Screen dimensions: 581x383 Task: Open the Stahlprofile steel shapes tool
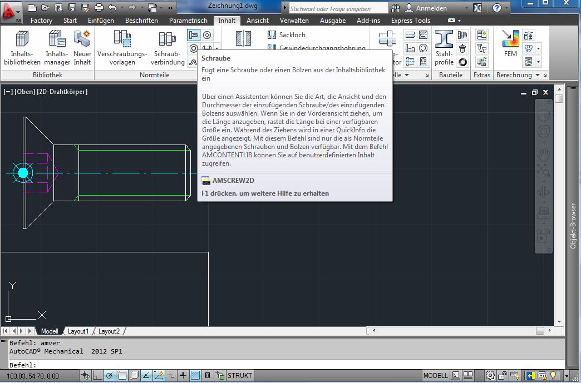tap(444, 48)
